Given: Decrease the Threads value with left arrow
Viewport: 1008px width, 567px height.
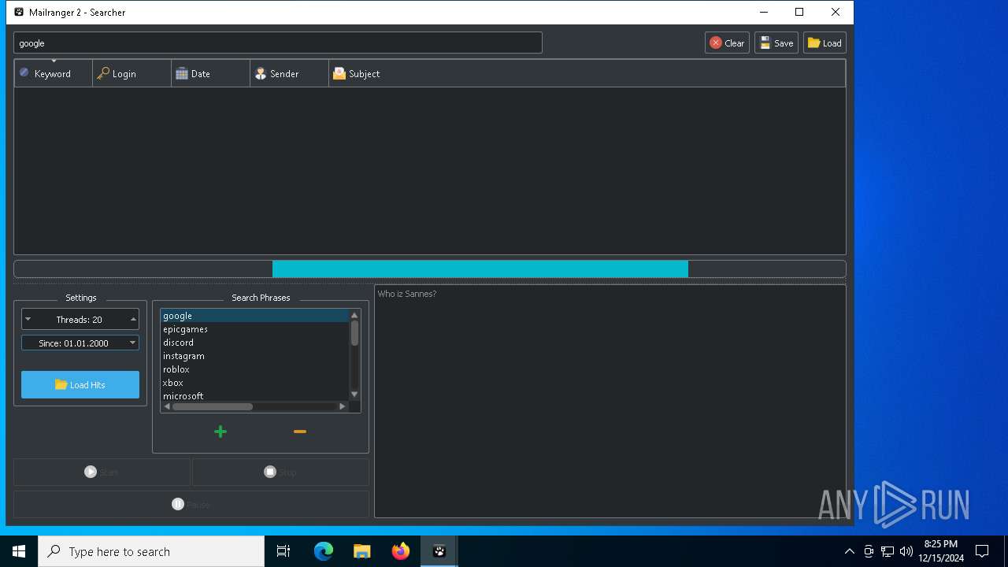Looking at the screenshot, I should click(28, 320).
